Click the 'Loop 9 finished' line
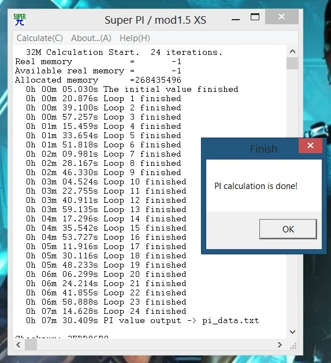 (x=103, y=173)
